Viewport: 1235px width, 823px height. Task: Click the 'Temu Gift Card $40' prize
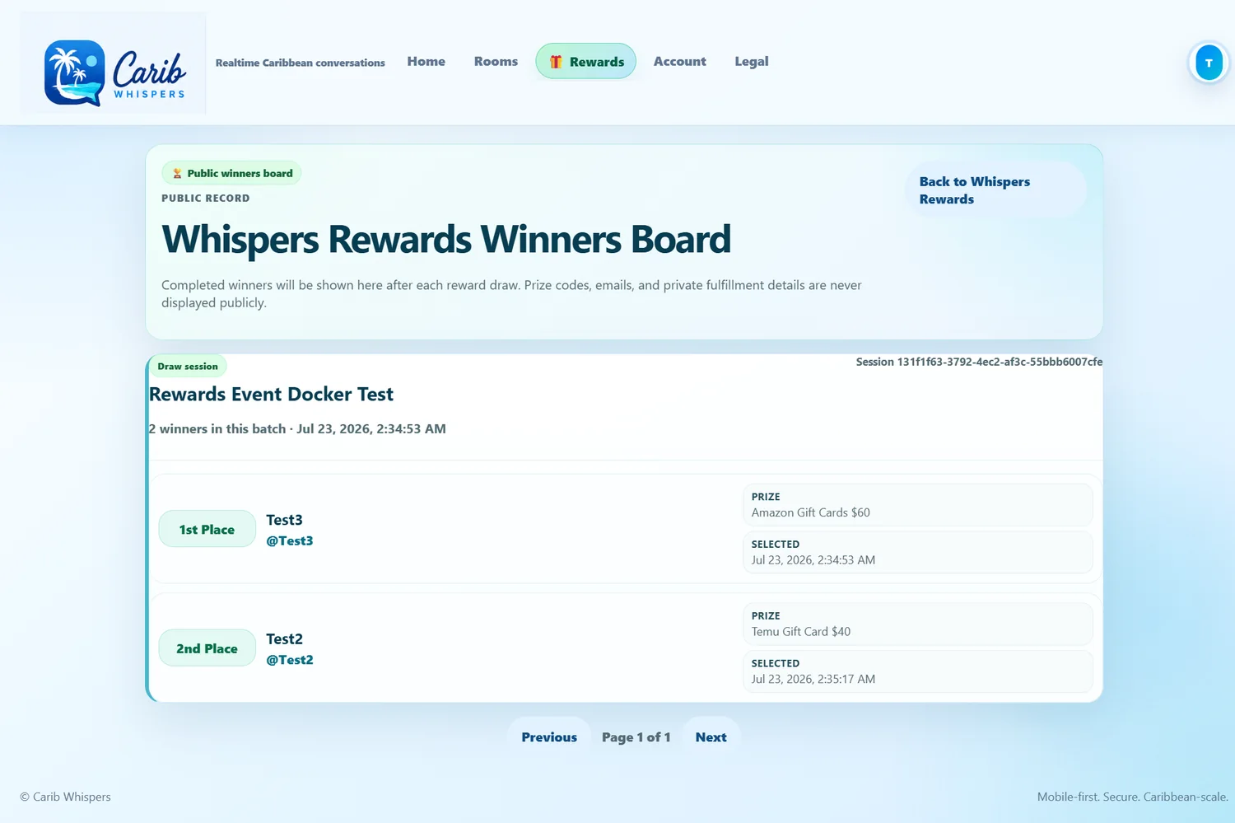[801, 632]
